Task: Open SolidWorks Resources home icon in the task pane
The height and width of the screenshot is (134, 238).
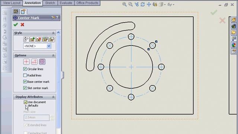Action: coord(234,20)
